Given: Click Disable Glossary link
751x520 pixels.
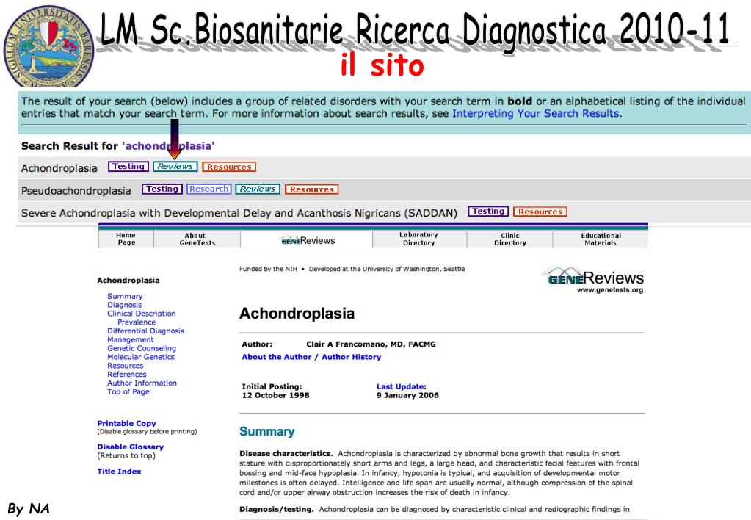Looking at the screenshot, I should tap(130, 447).
